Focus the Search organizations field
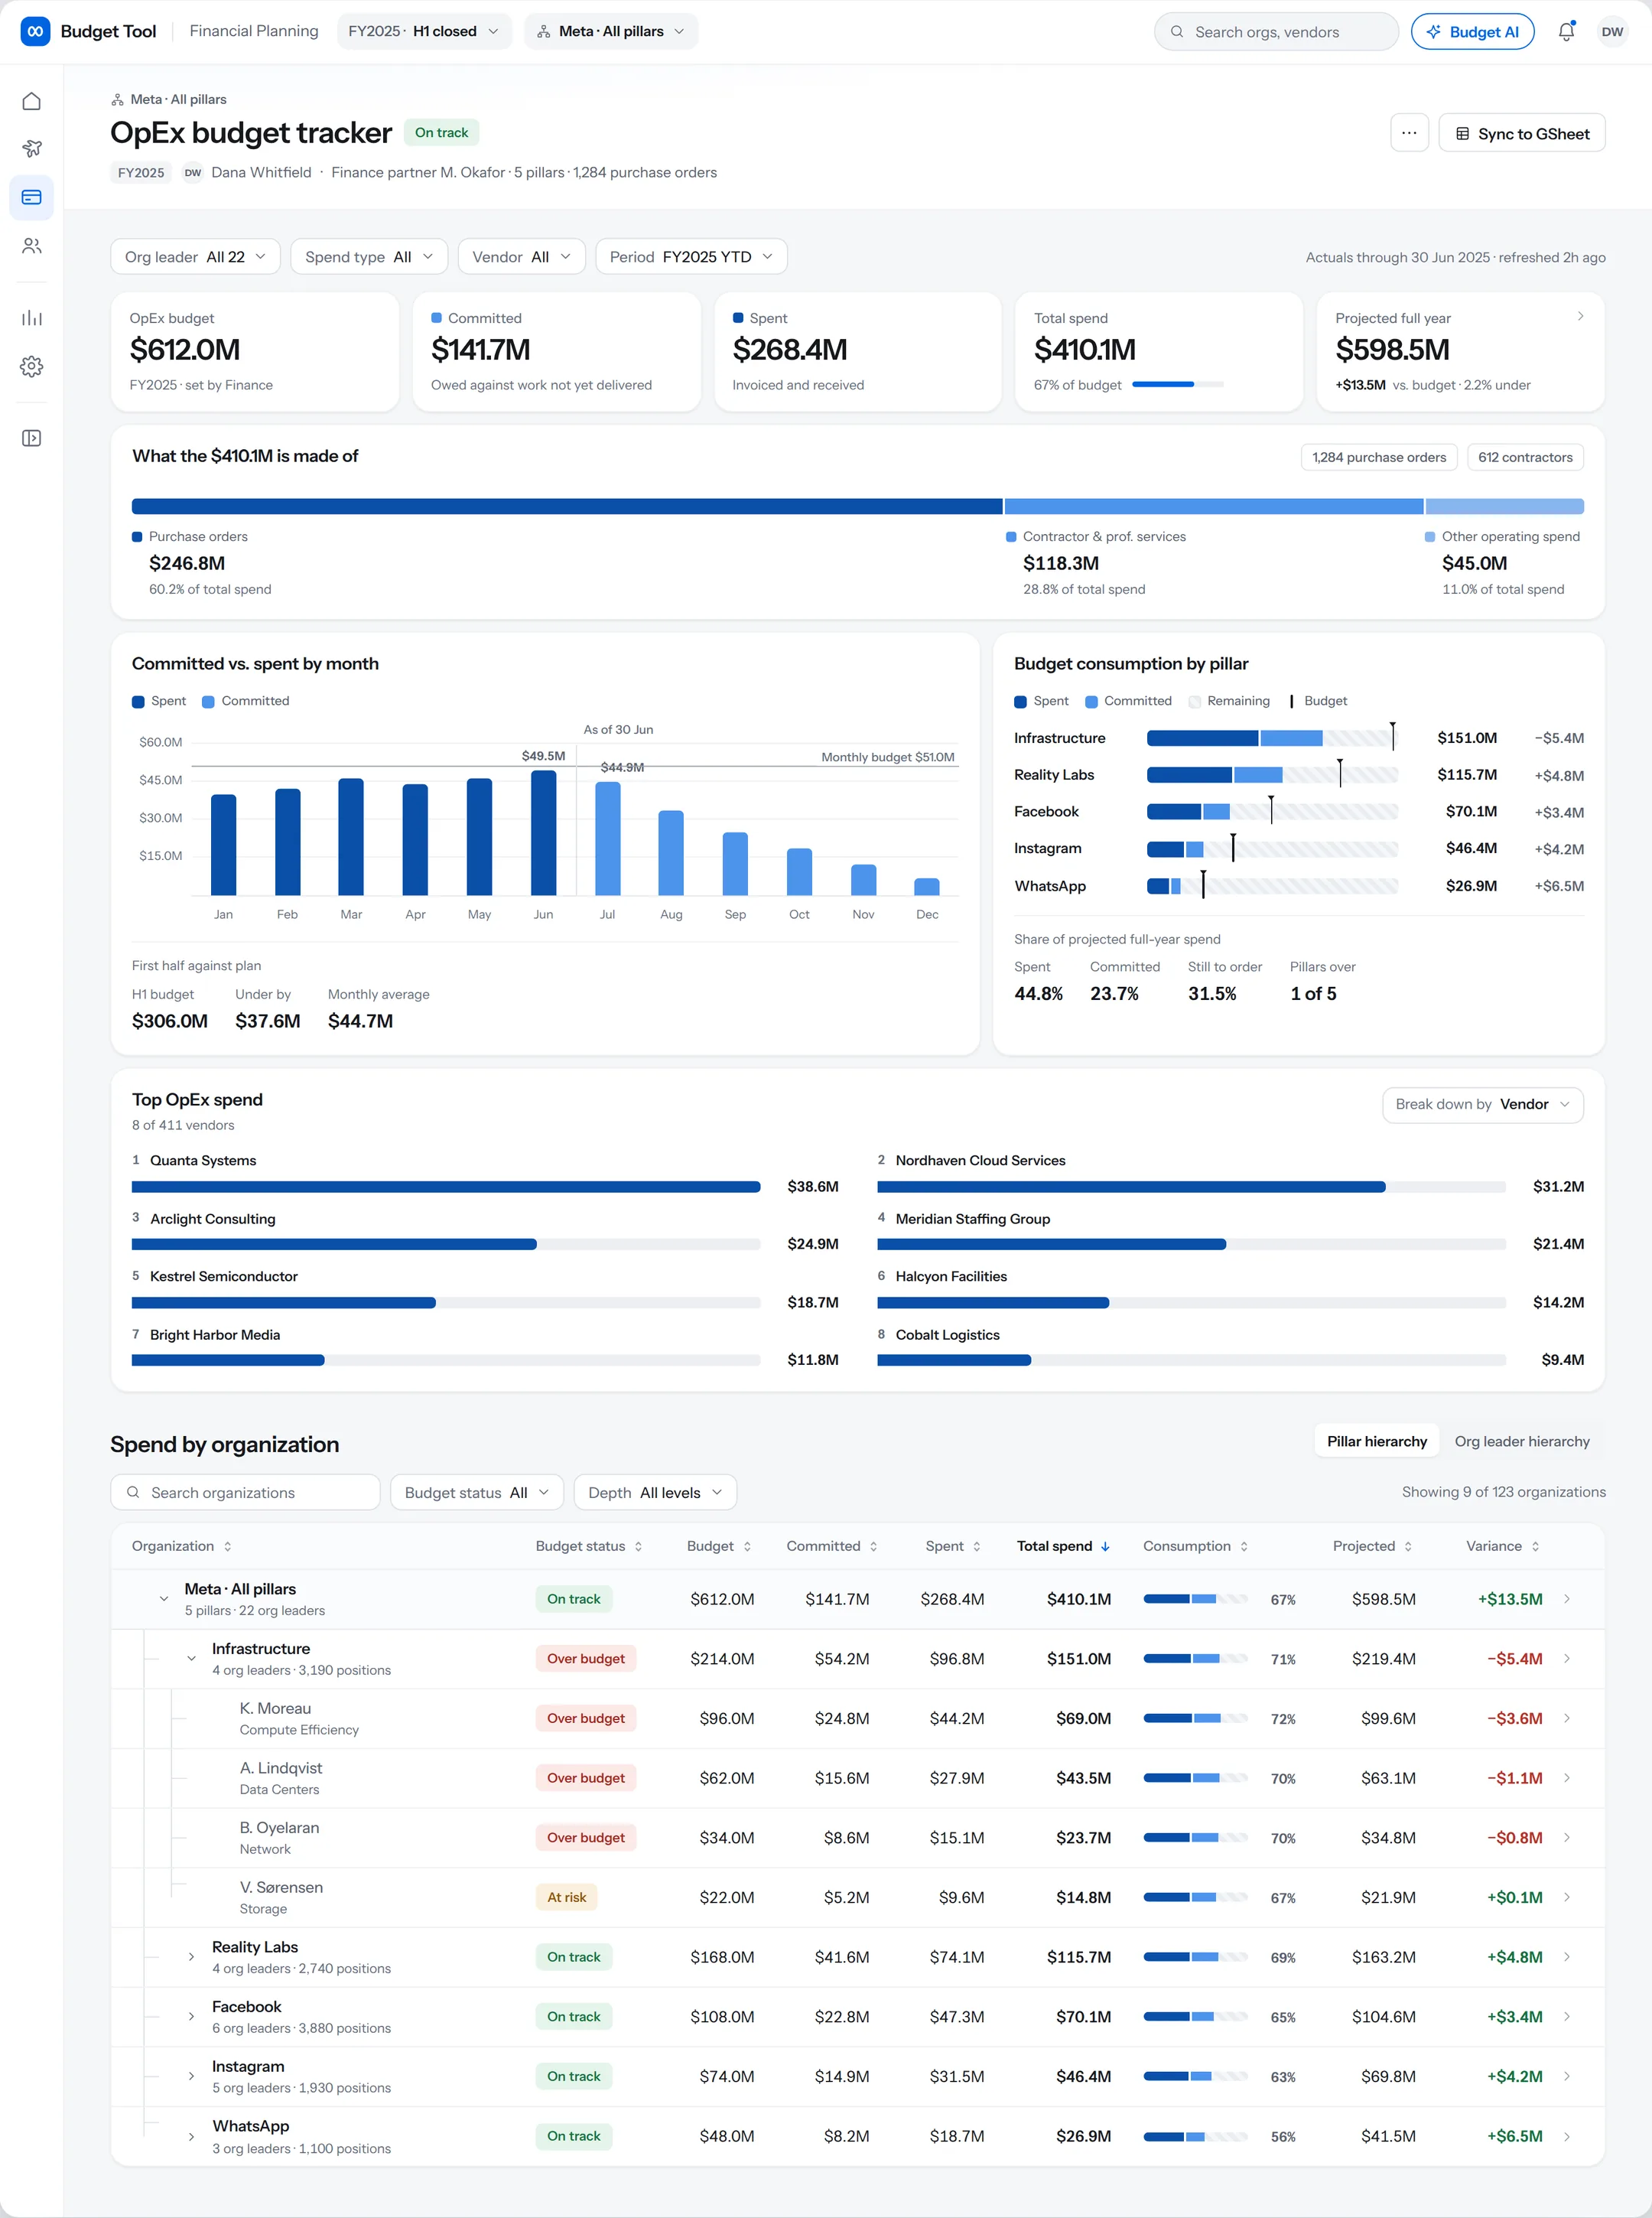Image resolution: width=1652 pixels, height=2218 pixels. (x=245, y=1493)
